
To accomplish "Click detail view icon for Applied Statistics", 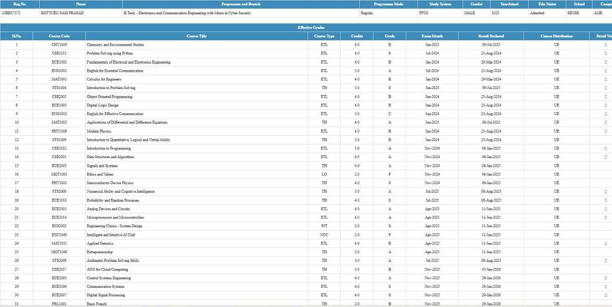I will point(605,243).
